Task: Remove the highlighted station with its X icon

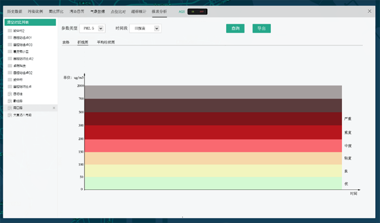Action: pos(54,108)
